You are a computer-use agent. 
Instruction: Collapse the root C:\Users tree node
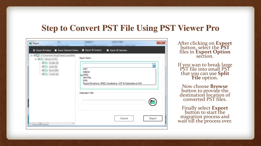tap(31, 56)
